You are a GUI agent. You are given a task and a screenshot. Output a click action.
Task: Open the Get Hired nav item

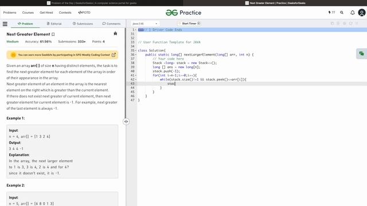point(46,13)
